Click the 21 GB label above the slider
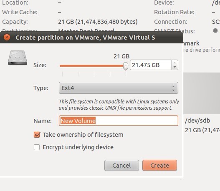The width and height of the screenshot is (220, 191). tap(121, 56)
